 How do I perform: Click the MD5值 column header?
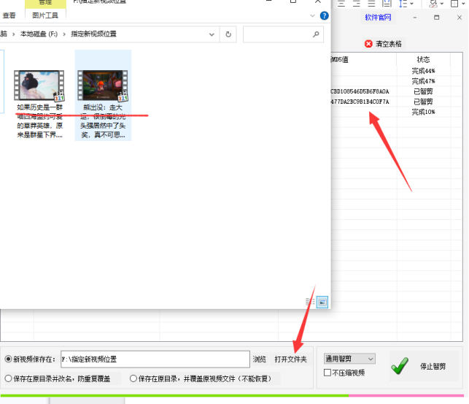click(364, 59)
